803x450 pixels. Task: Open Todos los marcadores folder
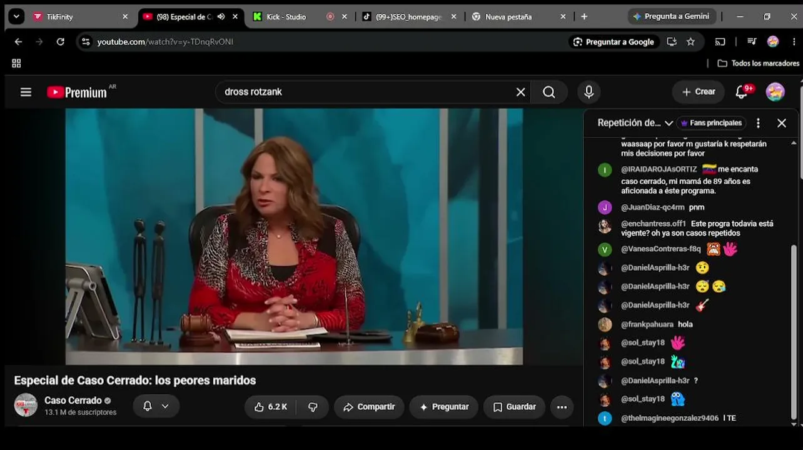(758, 63)
